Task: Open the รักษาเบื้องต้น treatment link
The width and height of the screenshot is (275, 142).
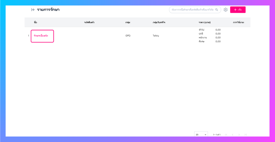Action: coord(41,36)
